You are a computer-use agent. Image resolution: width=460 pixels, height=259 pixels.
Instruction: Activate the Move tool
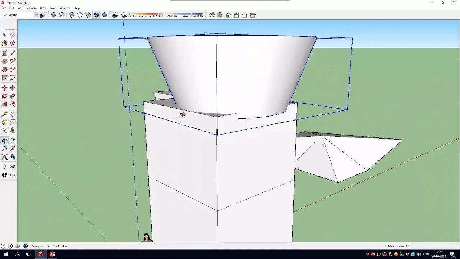tap(4, 88)
